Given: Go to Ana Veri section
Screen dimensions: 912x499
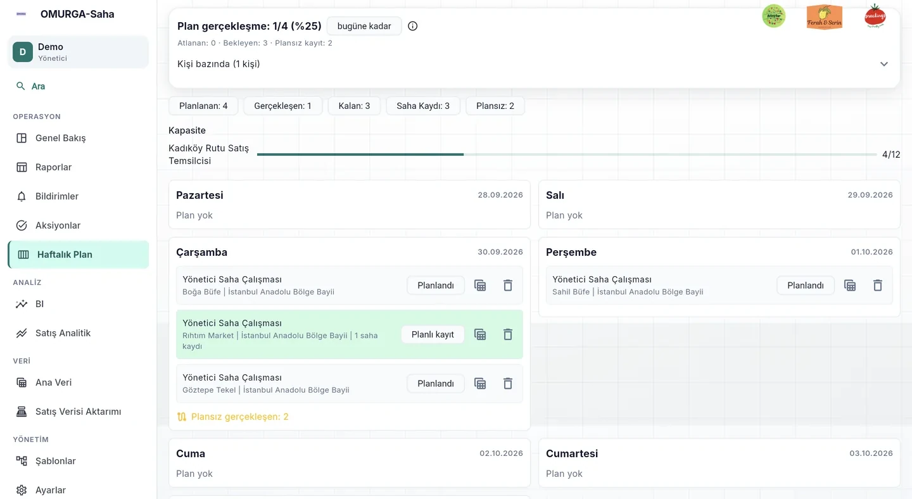Looking at the screenshot, I should (x=79, y=382).
